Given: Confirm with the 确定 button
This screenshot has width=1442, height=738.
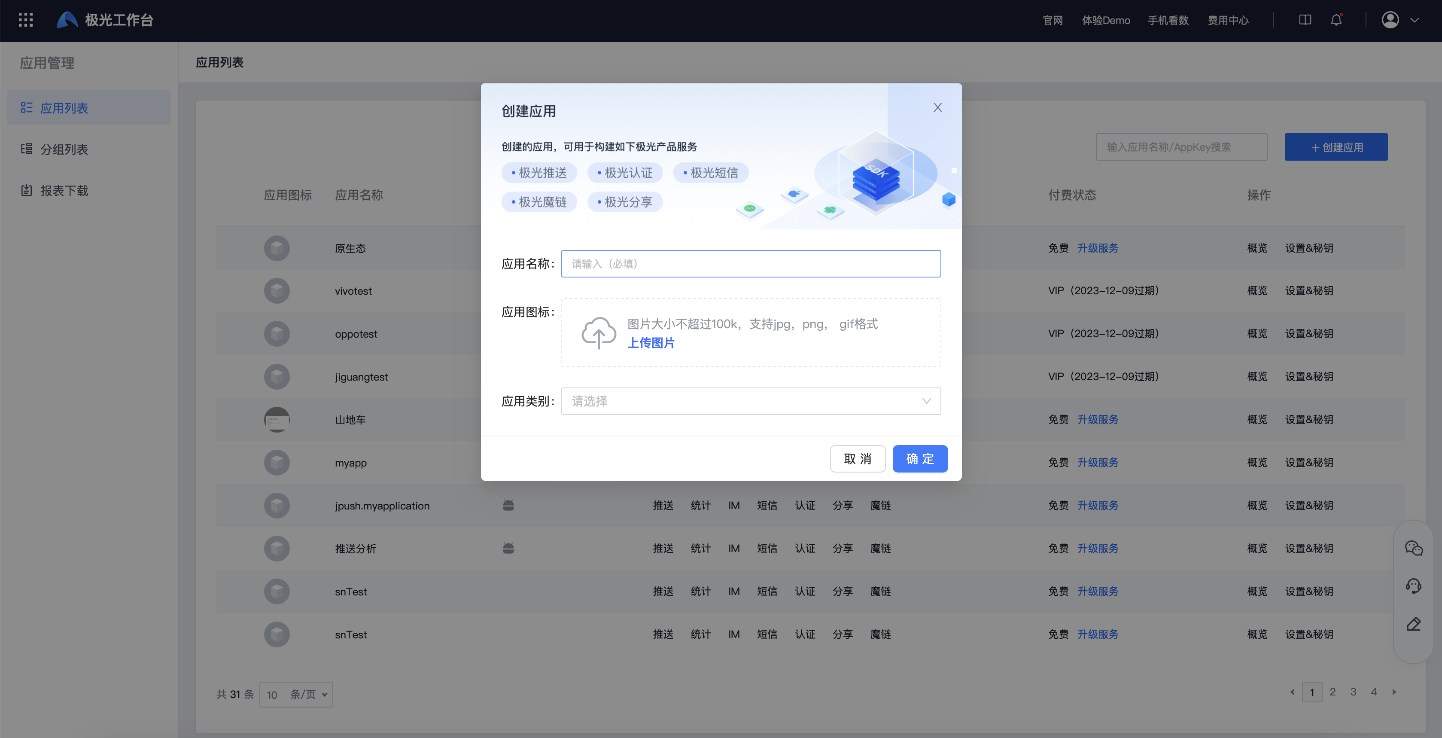Looking at the screenshot, I should [920, 459].
